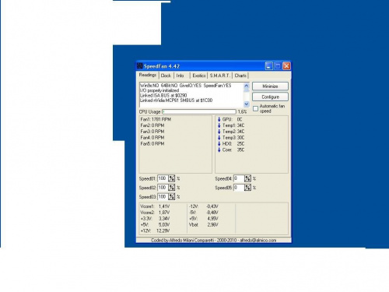389x292 pixels.
Task: Adjust the Speed01 spinner control
Action: tap(172, 178)
